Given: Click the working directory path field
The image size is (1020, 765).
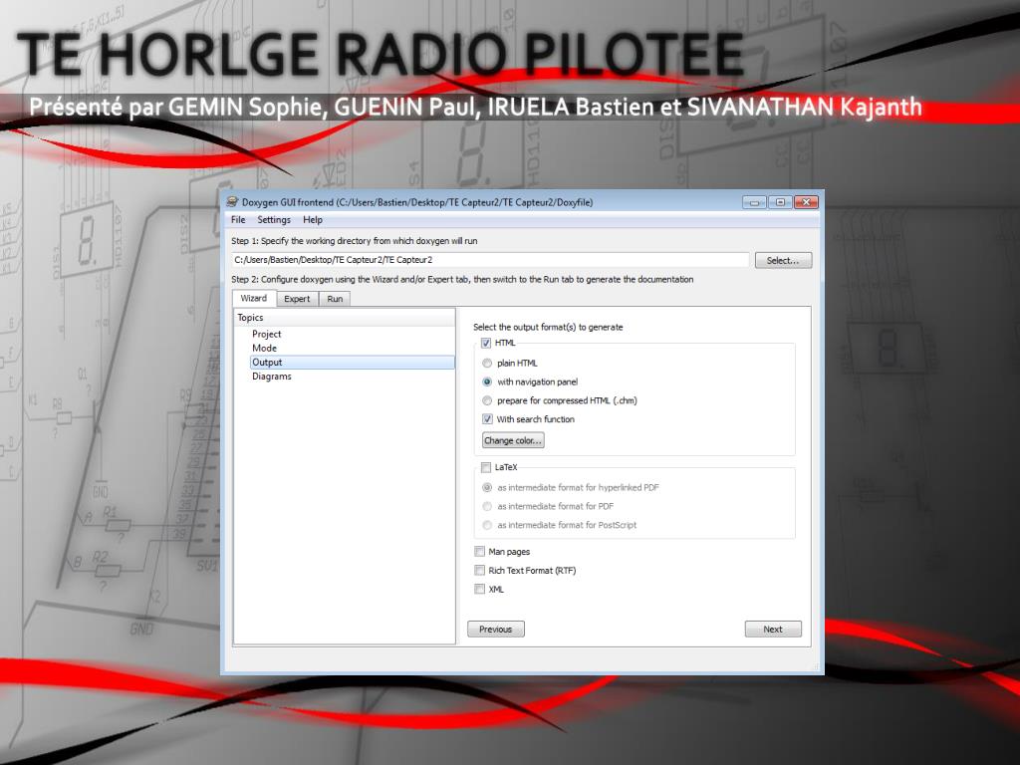Looking at the screenshot, I should (x=490, y=260).
